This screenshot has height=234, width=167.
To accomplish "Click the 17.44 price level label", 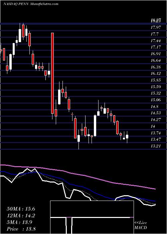I will (x=156, y=40).
